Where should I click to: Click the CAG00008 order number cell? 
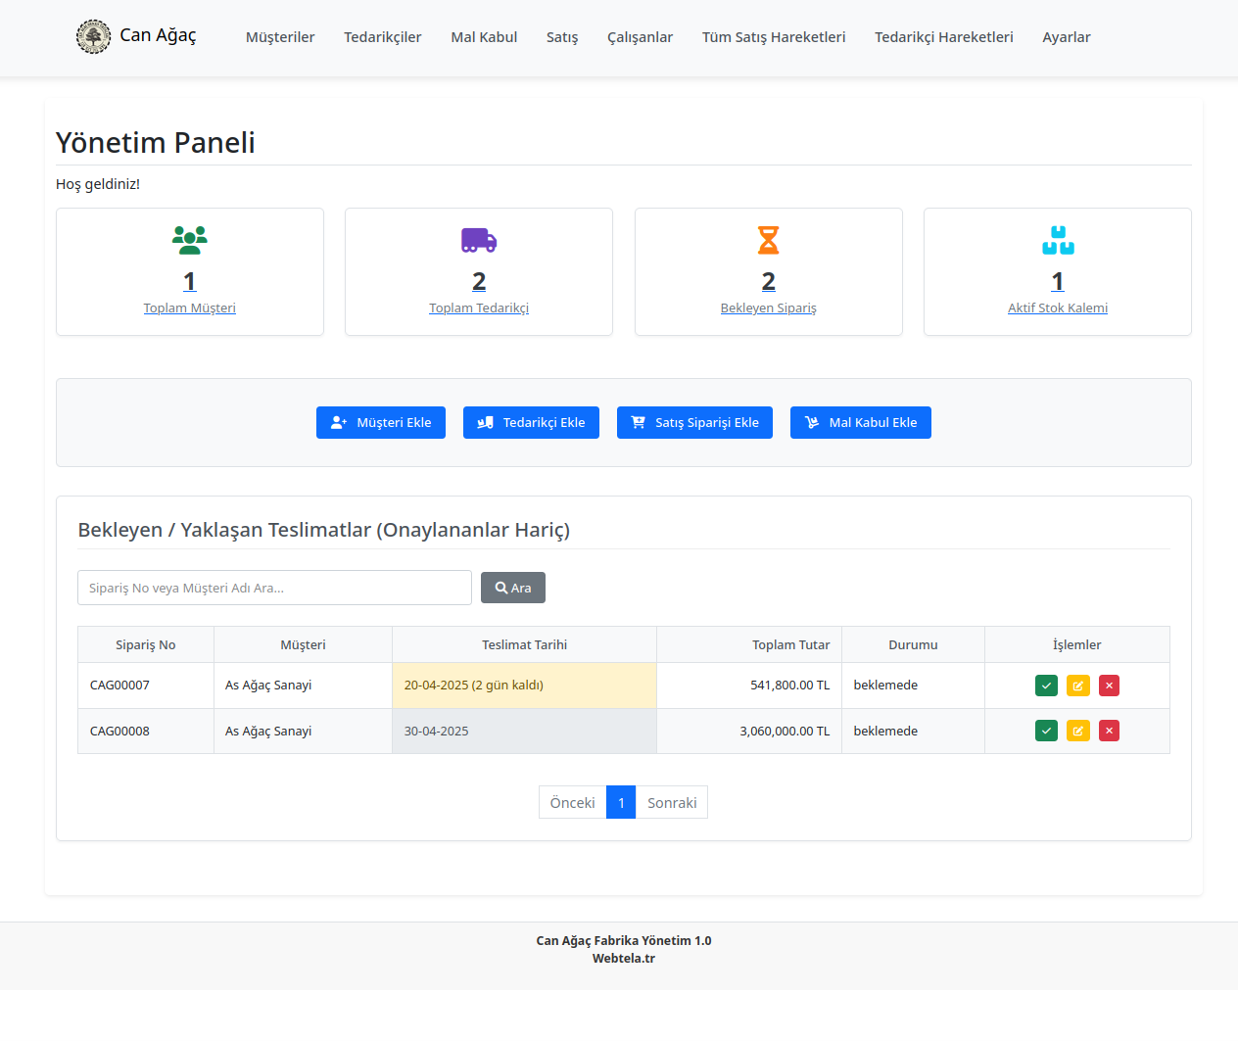pos(146,731)
